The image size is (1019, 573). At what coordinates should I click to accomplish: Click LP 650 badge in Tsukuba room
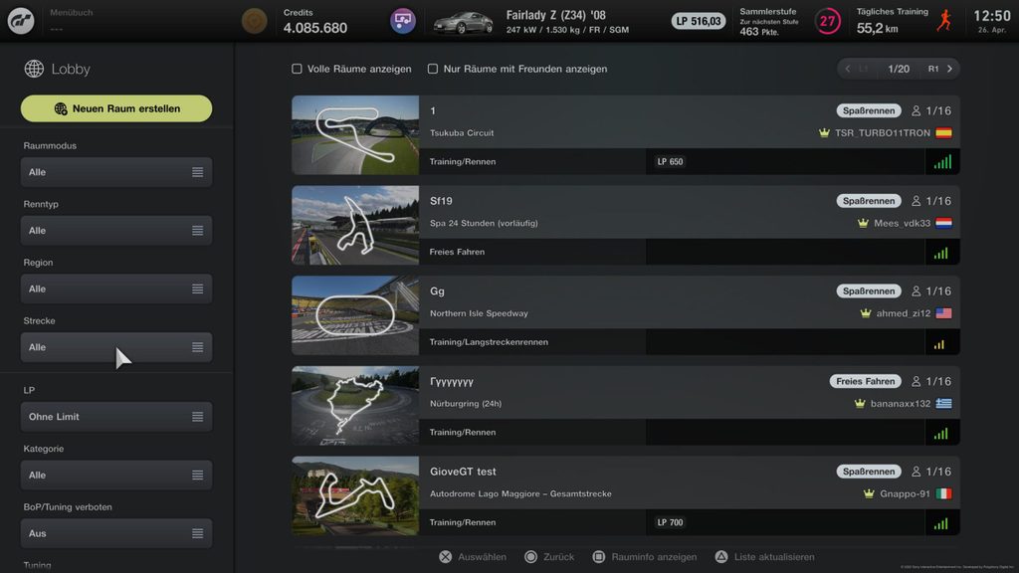click(670, 162)
